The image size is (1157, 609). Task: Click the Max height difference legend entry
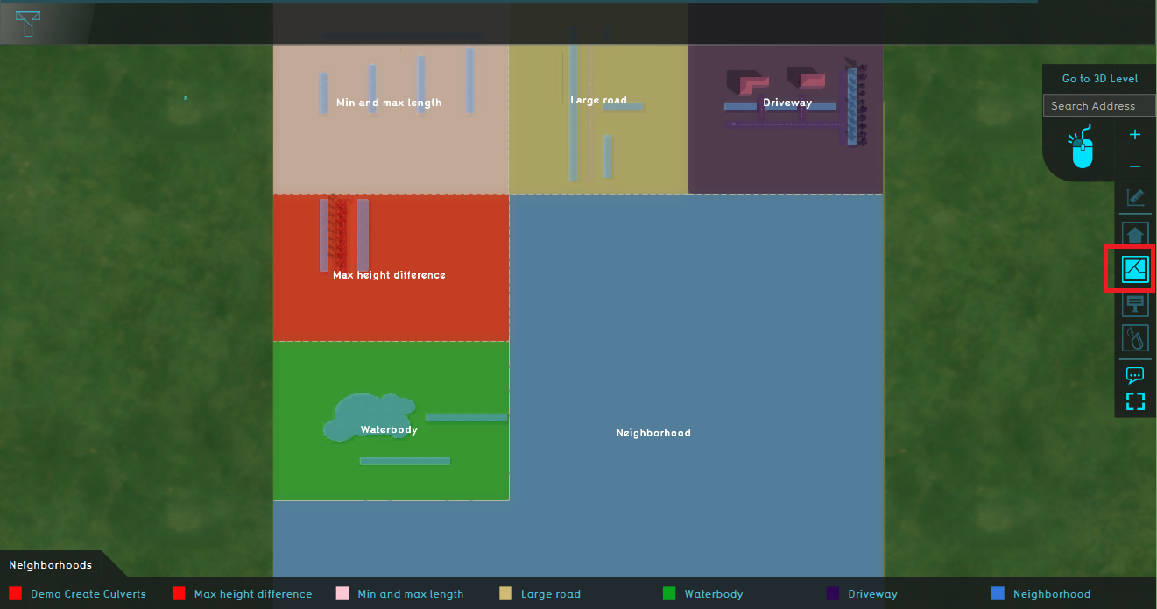point(252,594)
